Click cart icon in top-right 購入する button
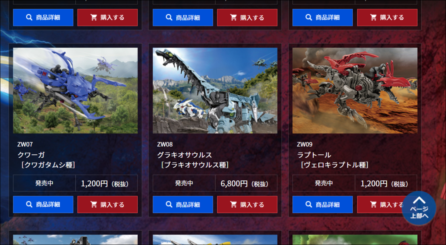This screenshot has height=245, width=446. [373, 17]
